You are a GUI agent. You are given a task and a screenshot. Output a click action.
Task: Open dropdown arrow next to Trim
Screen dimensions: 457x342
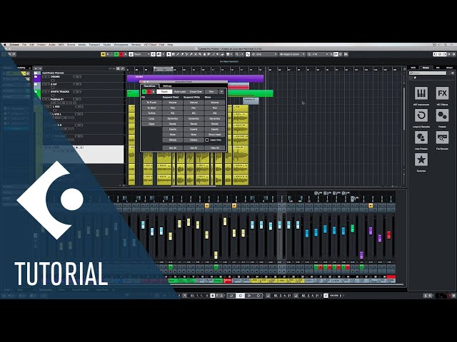[x=221, y=92]
